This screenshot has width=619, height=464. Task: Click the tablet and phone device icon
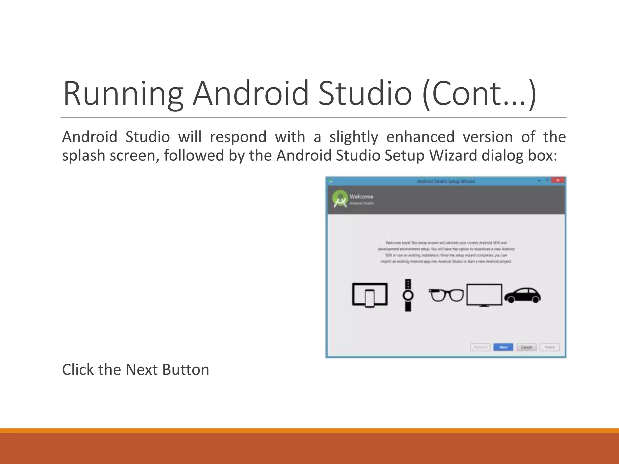coord(370,295)
